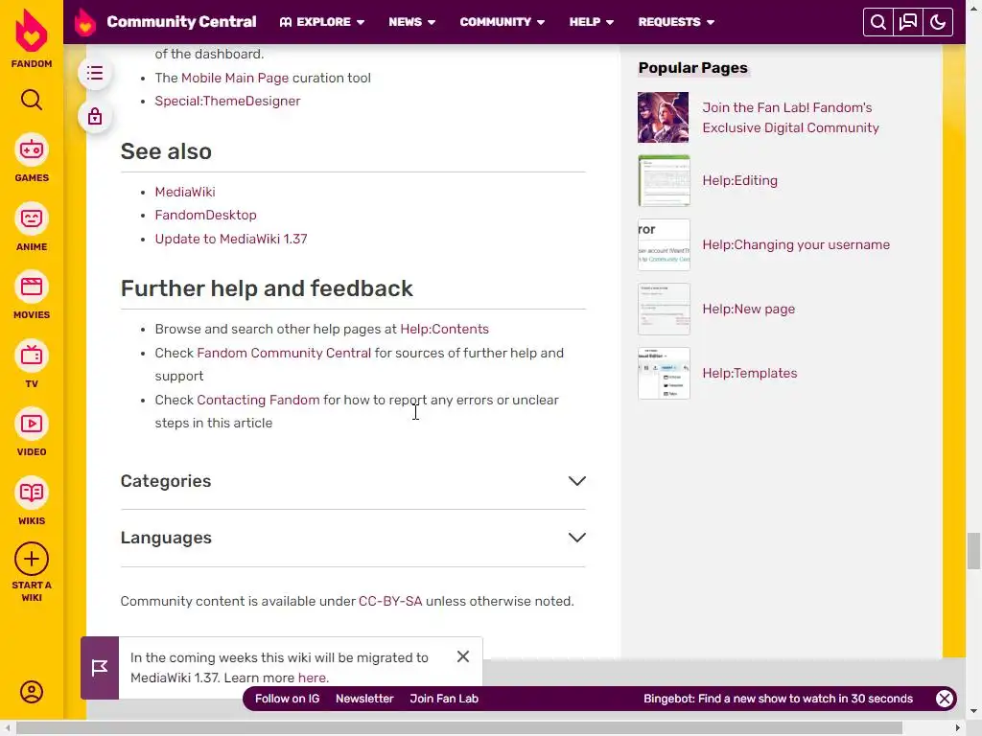The height and width of the screenshot is (736, 982).
Task: Open the CC-BY-SA license link
Action: tap(390, 601)
